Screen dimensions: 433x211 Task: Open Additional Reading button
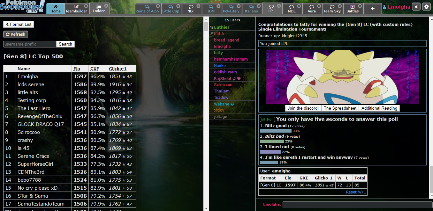pyautogui.click(x=379, y=108)
